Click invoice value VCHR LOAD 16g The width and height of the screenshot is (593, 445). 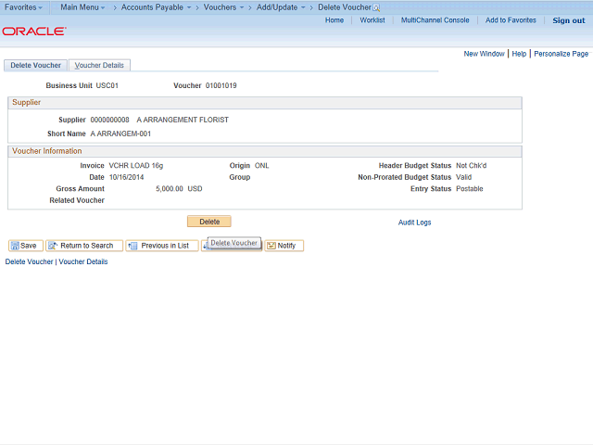click(x=136, y=165)
